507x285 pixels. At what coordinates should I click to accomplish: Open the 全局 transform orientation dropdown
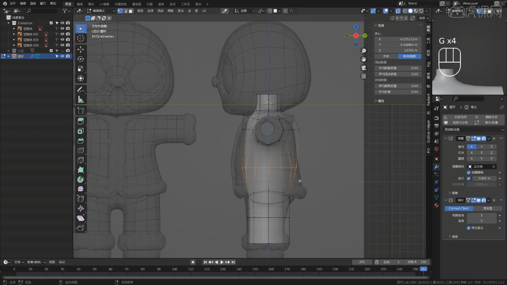click(245, 11)
